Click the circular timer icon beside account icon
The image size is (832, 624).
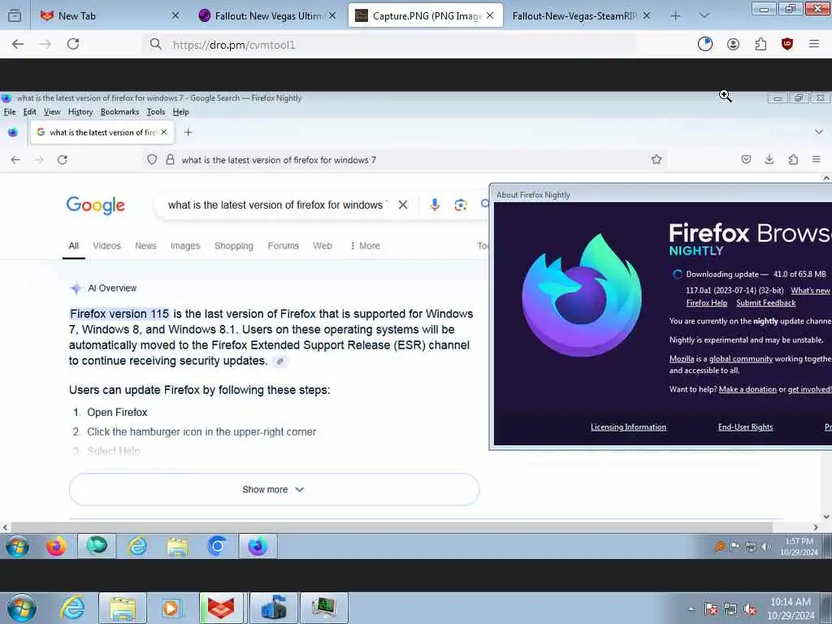705,44
